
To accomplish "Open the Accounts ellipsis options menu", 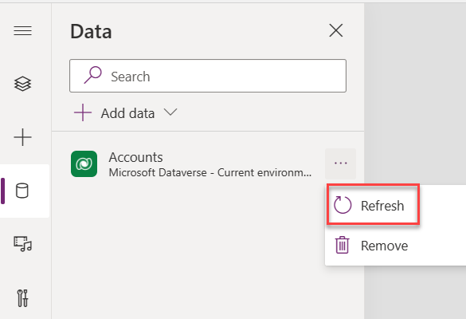I will 341,163.
